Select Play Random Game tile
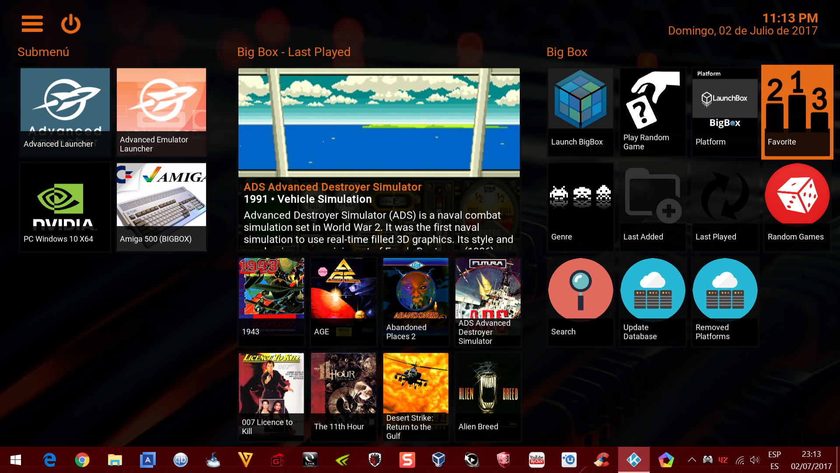 653,112
